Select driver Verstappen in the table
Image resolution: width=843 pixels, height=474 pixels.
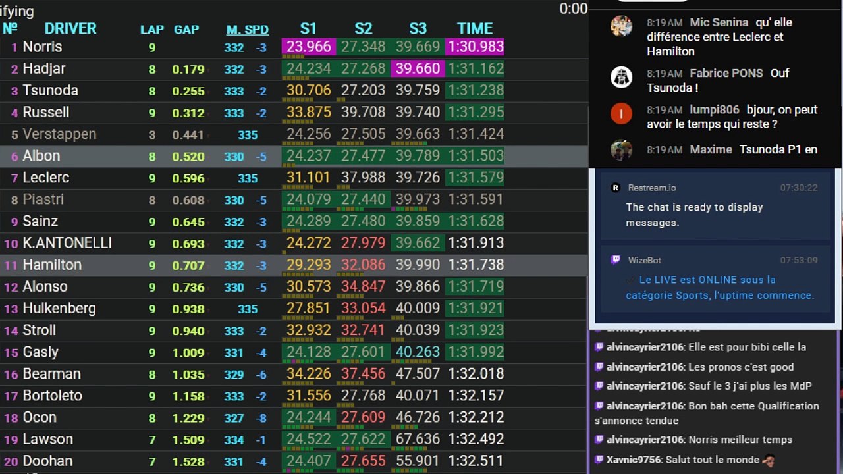click(x=59, y=134)
